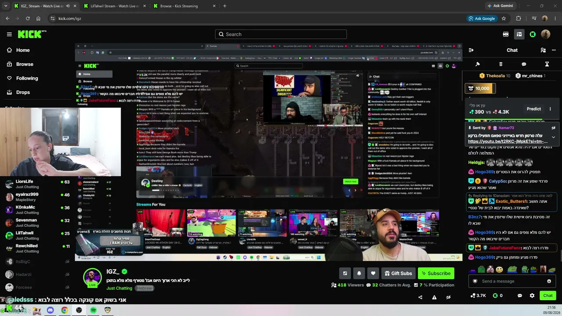Expand the pinned message chevron

(553, 137)
